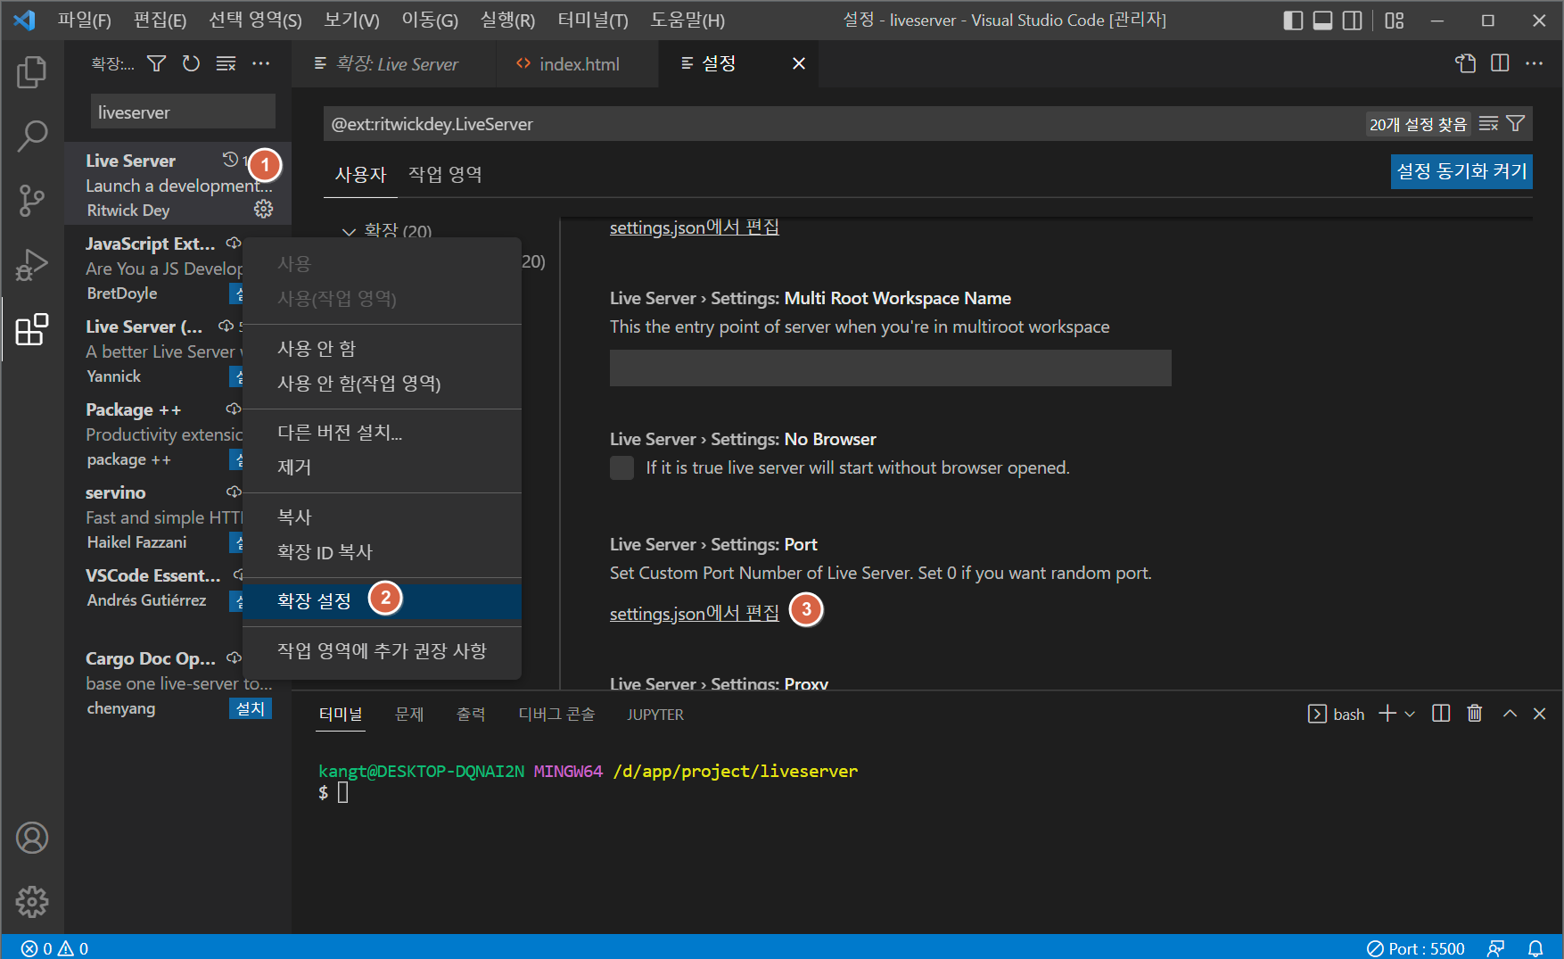Close the 설정 editor tab

tap(799, 63)
